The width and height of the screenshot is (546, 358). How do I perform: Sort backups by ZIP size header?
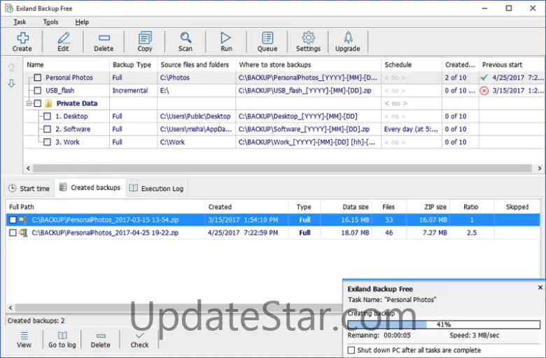428,207
